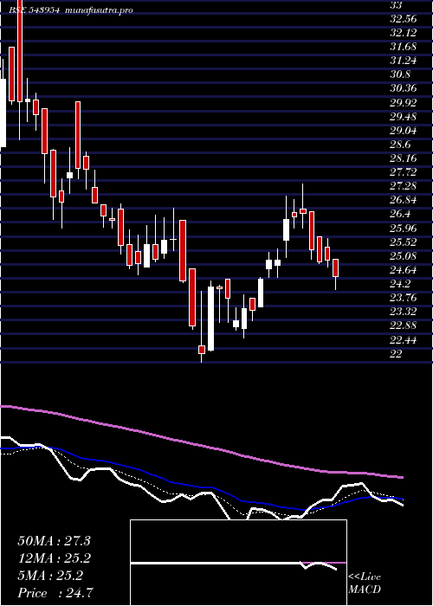The width and height of the screenshot is (433, 606).
Task: Select the 25.52 price axis label
Action: coord(403,242)
